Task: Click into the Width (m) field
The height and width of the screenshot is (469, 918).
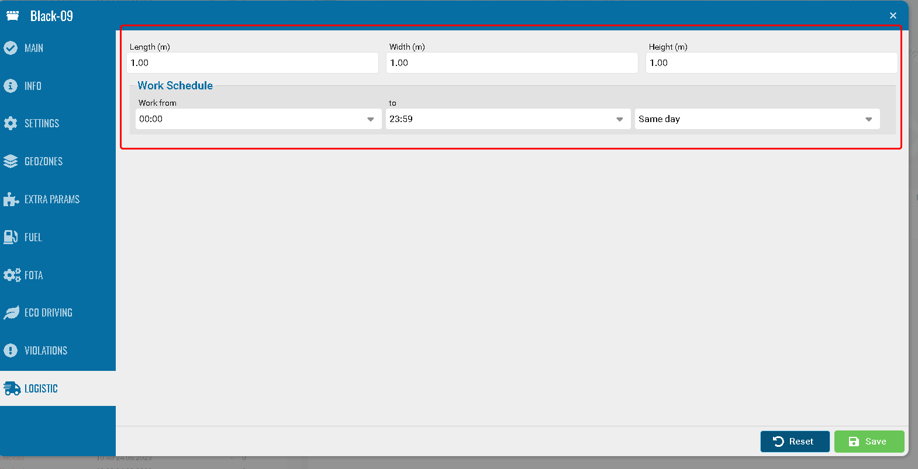Action: tap(512, 63)
